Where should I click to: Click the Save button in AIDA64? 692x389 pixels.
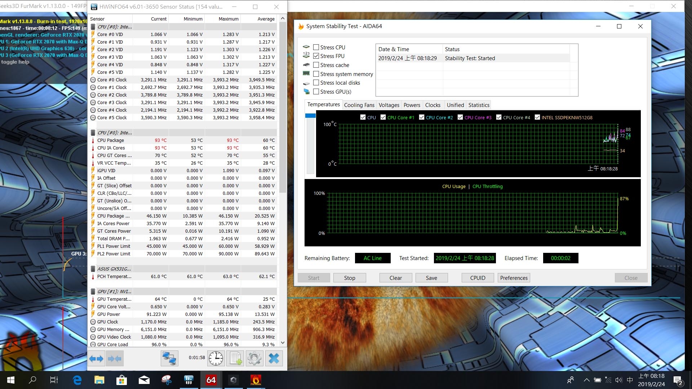click(431, 278)
